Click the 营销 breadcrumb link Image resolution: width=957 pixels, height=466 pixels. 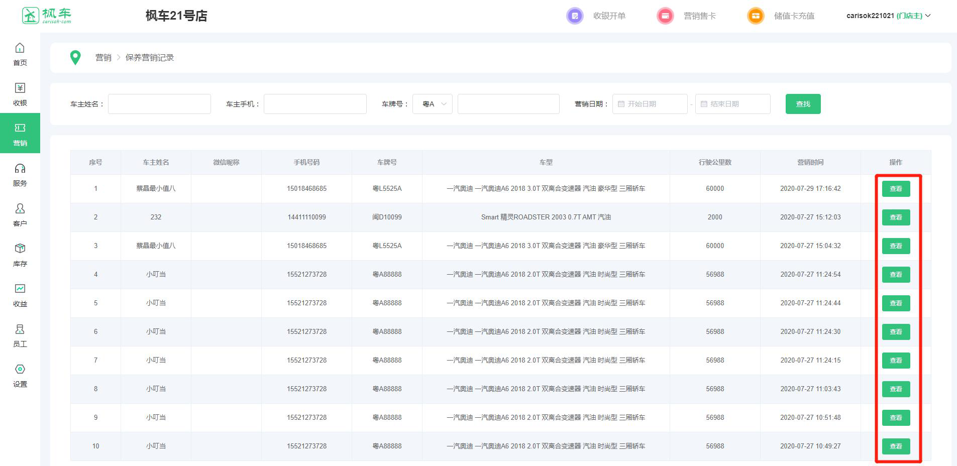[x=103, y=58]
